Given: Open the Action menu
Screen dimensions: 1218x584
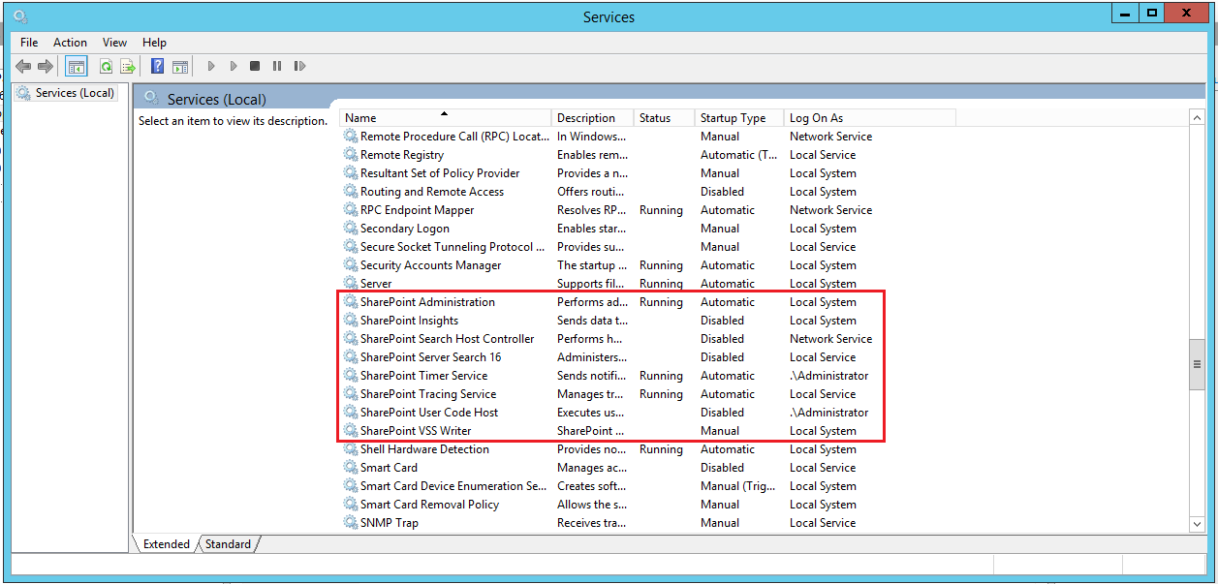Looking at the screenshot, I should tap(70, 43).
